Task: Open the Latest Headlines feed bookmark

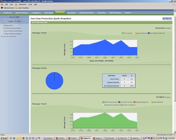Action: (x=22, y=8)
